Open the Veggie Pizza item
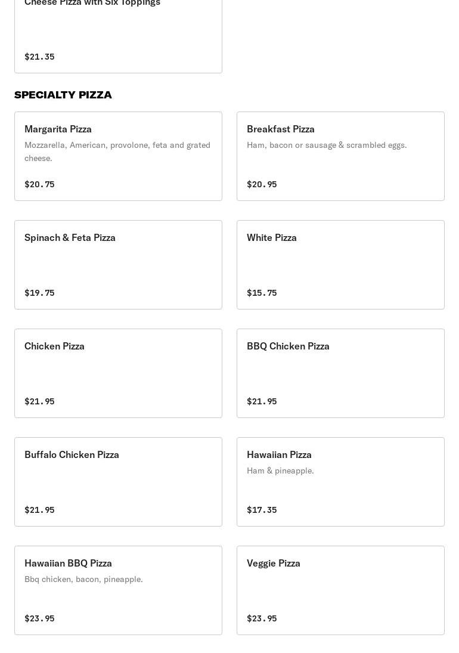The height and width of the screenshot is (653, 459). coord(340,590)
